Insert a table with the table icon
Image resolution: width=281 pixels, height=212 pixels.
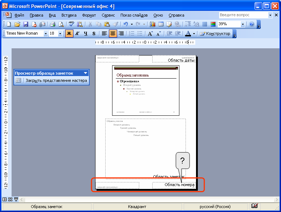click(161, 24)
